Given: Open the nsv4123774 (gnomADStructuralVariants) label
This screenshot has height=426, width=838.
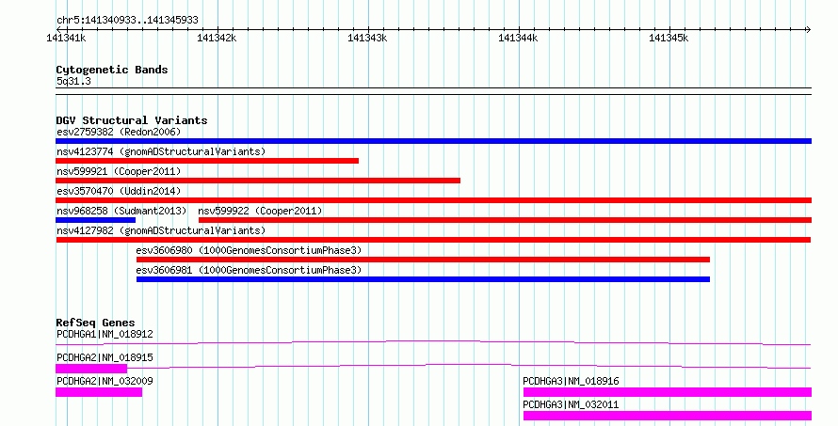Looking at the screenshot, I should [x=161, y=151].
